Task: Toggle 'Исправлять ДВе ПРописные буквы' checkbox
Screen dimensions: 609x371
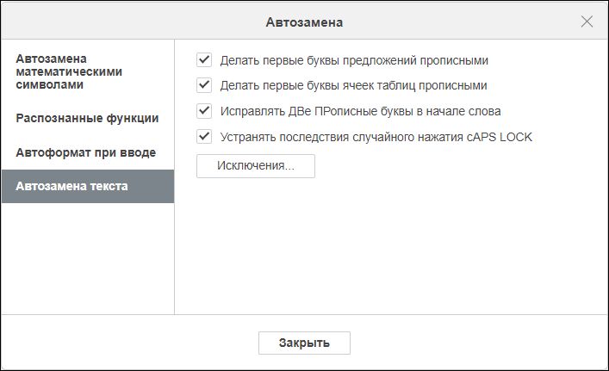Action: point(204,111)
